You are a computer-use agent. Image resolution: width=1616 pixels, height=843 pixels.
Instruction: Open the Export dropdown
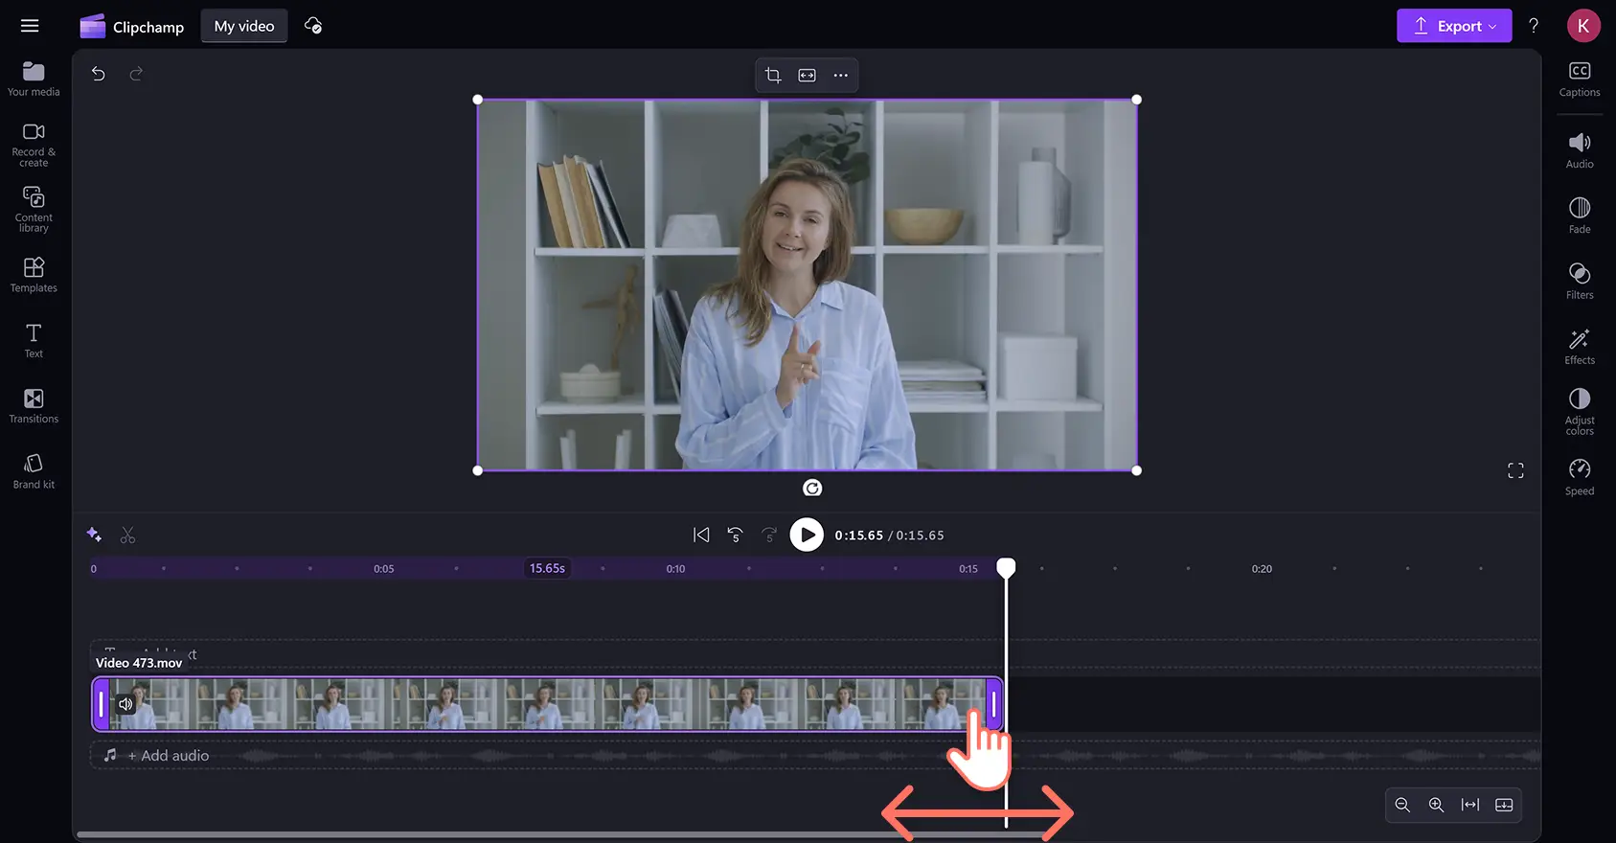pyautogui.click(x=1454, y=26)
